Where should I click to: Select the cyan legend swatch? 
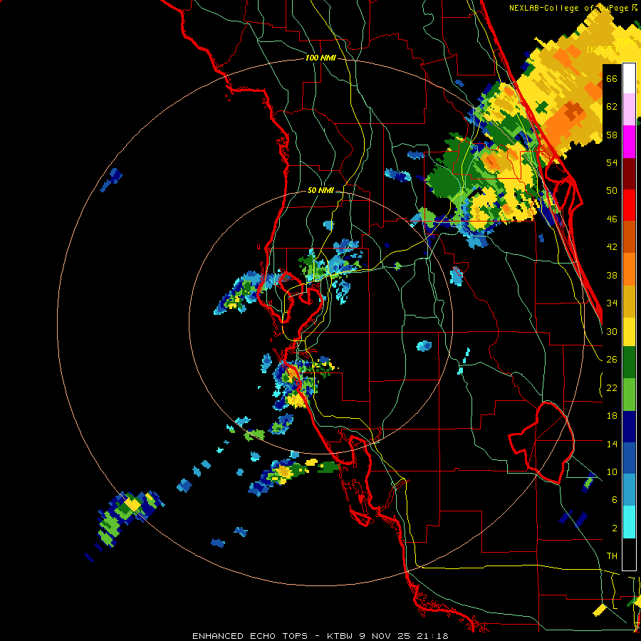tap(629, 522)
